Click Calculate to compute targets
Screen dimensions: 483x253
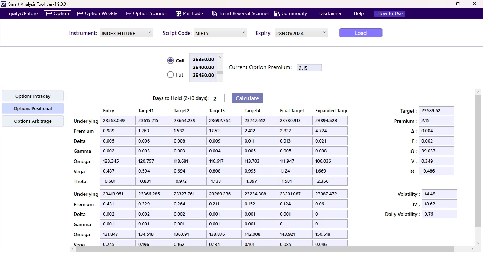(x=247, y=98)
